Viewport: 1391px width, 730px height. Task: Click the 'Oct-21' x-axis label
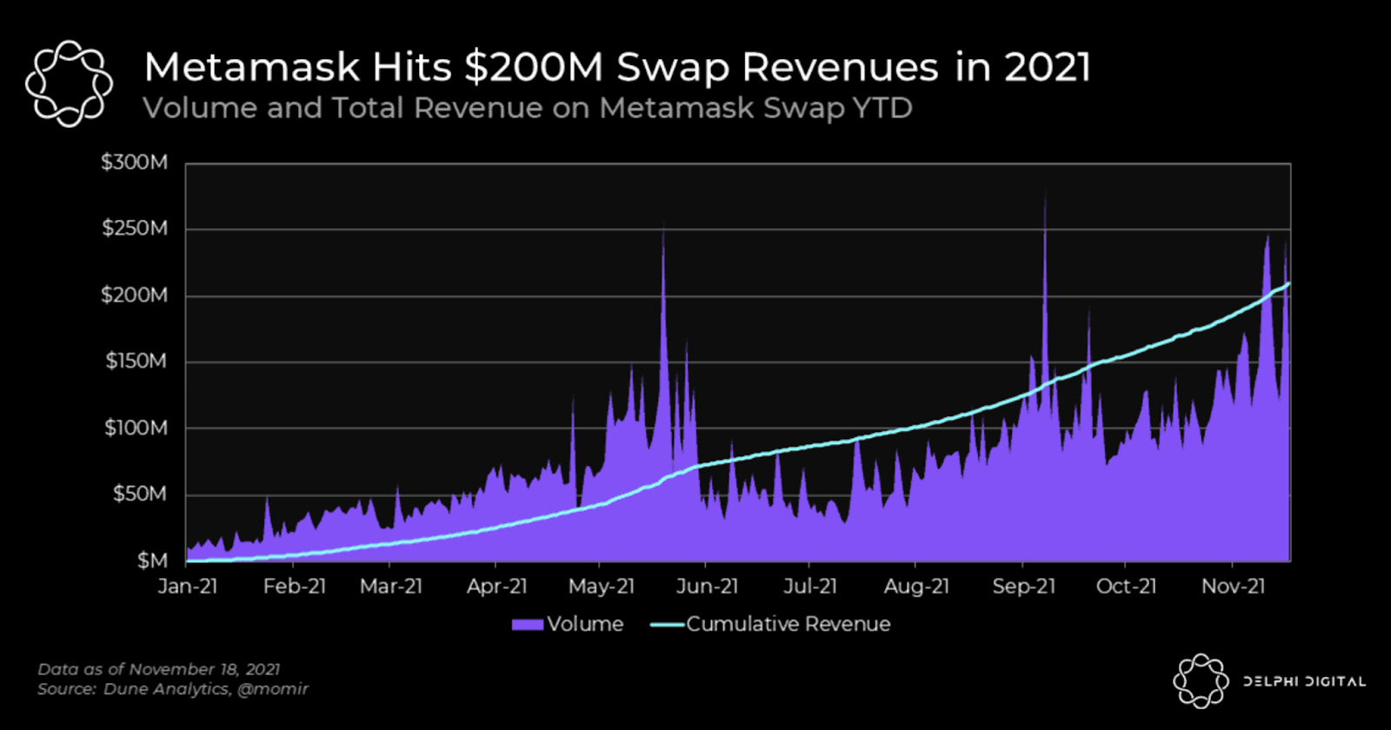tap(1127, 586)
